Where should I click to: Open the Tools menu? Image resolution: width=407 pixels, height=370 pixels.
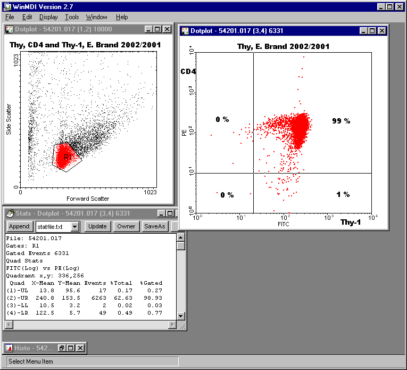(72, 17)
